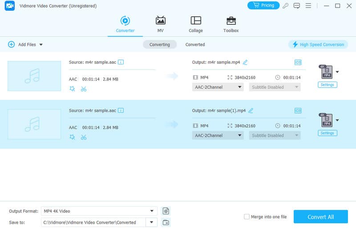Screen dimensions: 356x230
Task: Toggle High Speed Conversion
Action: click(x=318, y=45)
